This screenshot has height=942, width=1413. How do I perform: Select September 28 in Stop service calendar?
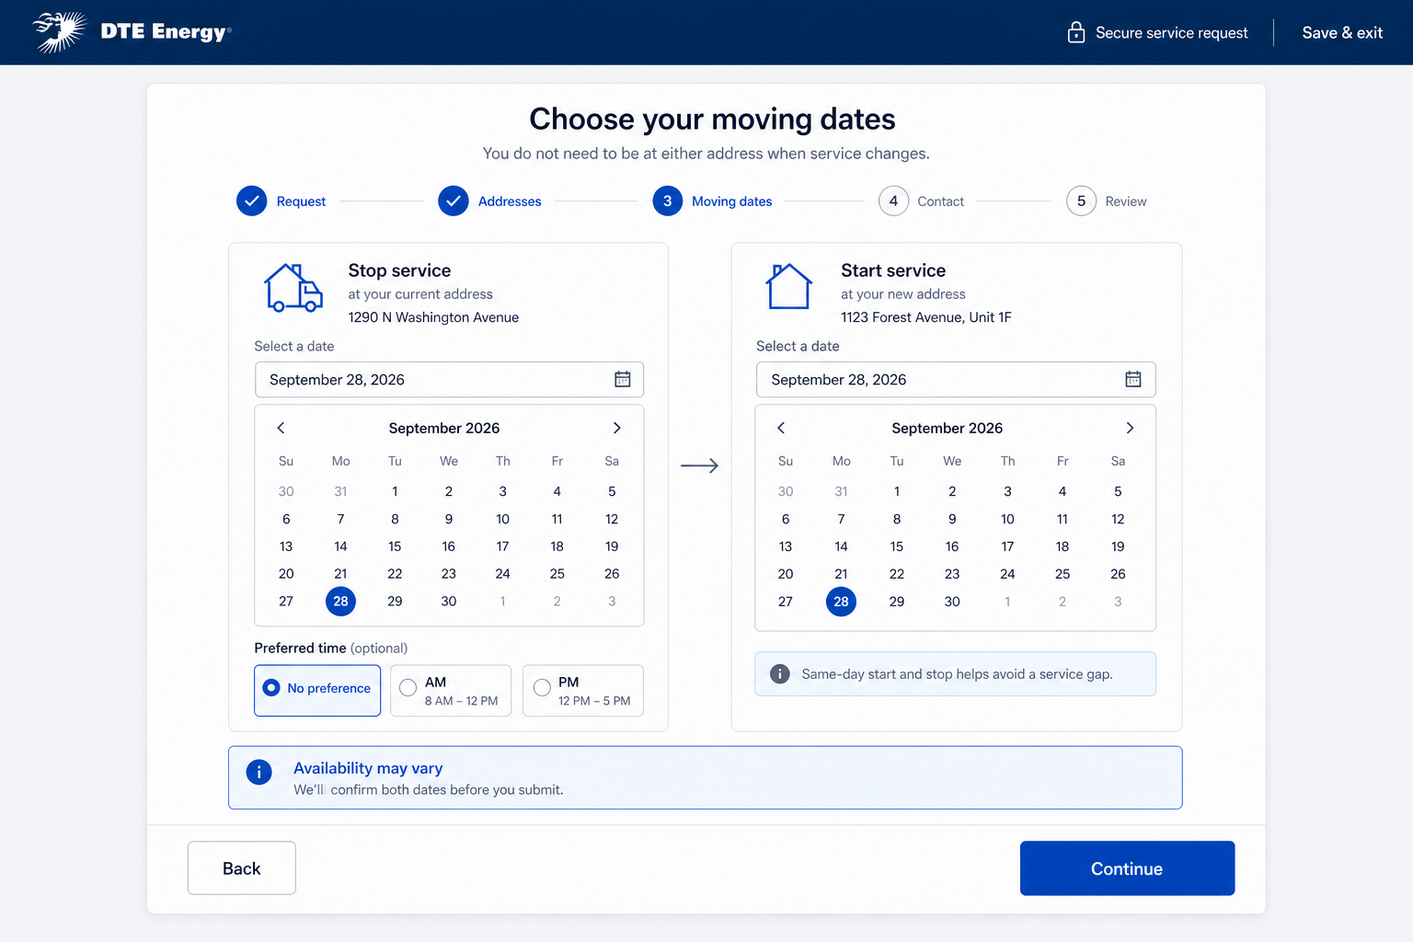coord(340,601)
